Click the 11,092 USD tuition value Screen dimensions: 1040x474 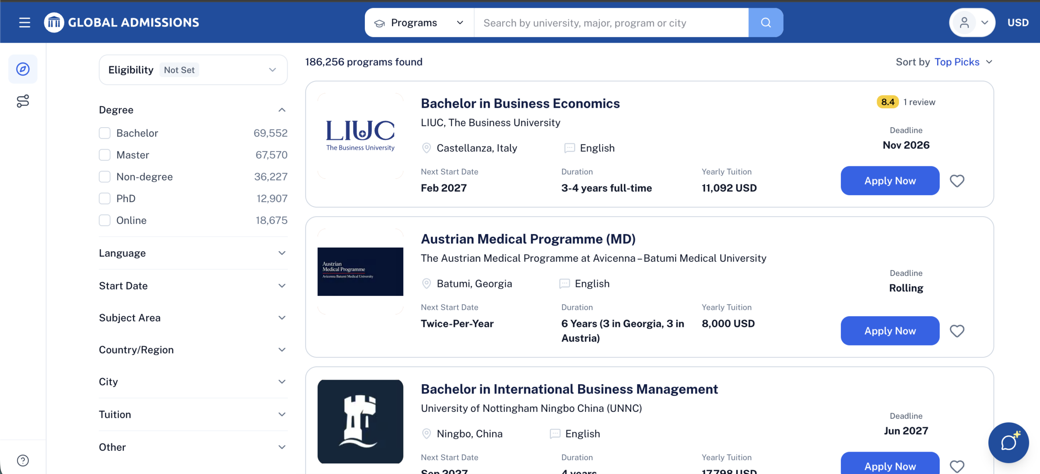(x=729, y=188)
